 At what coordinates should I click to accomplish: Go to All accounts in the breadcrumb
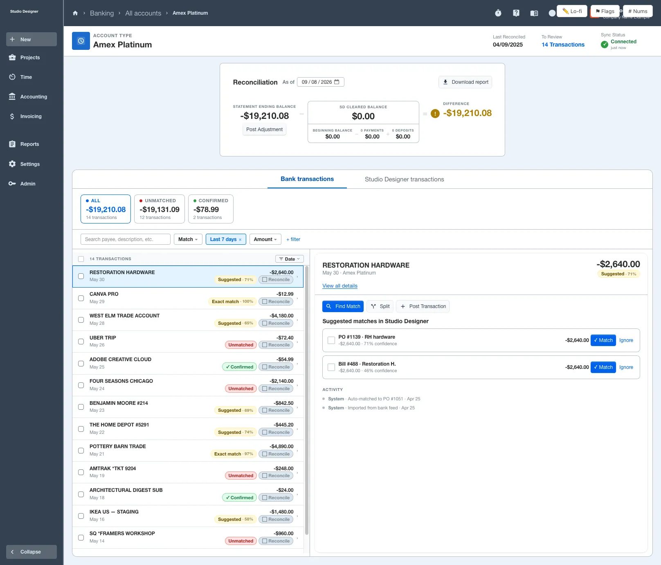point(143,13)
